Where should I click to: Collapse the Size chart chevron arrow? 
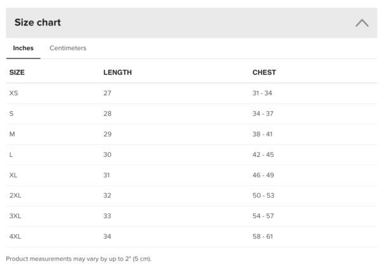362,23
